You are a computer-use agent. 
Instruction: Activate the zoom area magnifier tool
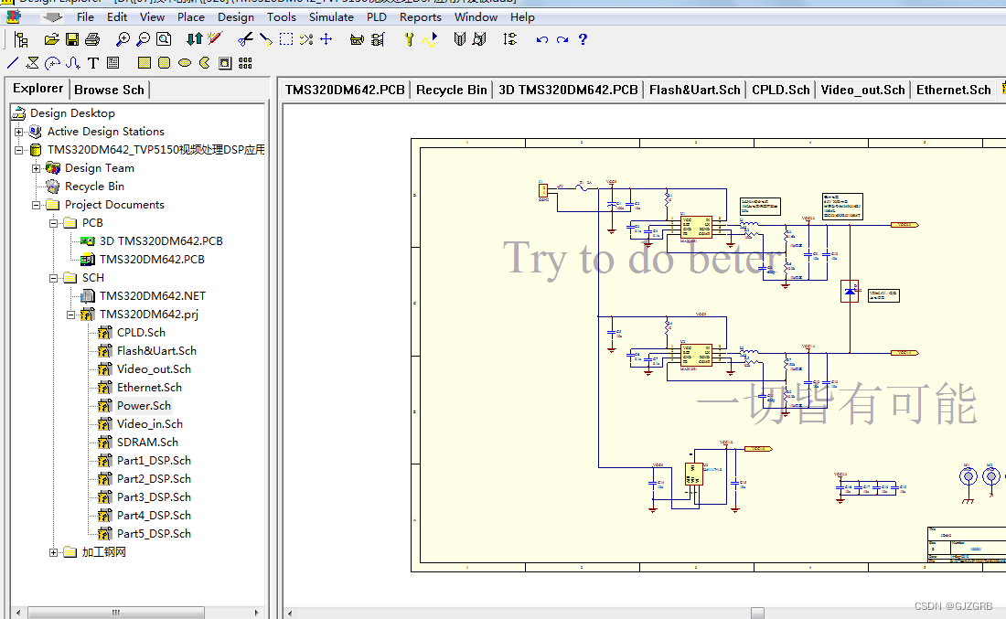coord(162,38)
